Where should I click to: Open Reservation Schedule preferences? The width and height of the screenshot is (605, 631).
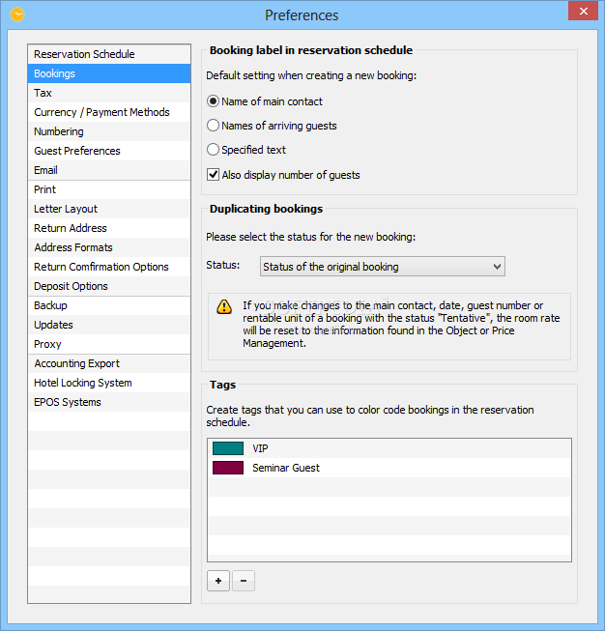tap(109, 54)
